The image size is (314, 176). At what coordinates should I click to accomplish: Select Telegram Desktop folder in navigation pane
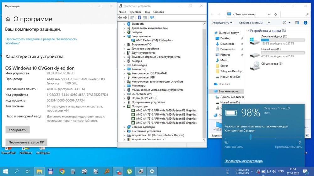pyautogui.click(x=229, y=71)
